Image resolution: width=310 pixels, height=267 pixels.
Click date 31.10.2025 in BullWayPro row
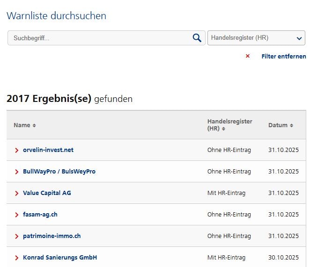283,172
